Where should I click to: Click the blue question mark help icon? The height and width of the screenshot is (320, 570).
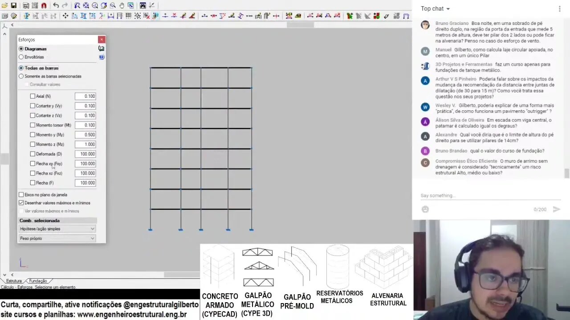102,57
